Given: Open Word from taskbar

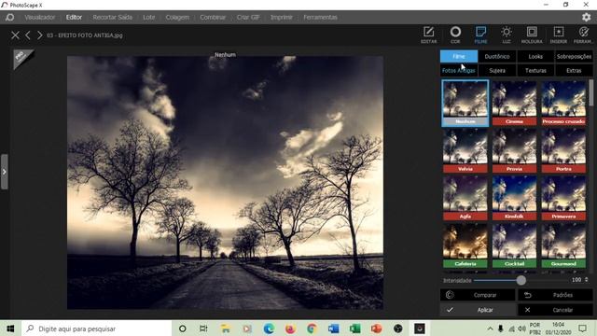Looking at the screenshot, I should [x=334, y=329].
